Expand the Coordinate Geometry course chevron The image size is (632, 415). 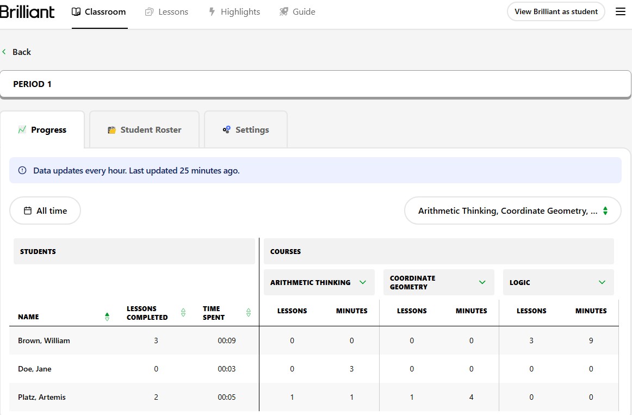482,282
